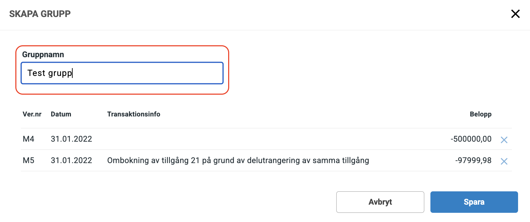The width and height of the screenshot is (530, 222).
Task: Remove verification M5 from the group
Action: pos(504,161)
